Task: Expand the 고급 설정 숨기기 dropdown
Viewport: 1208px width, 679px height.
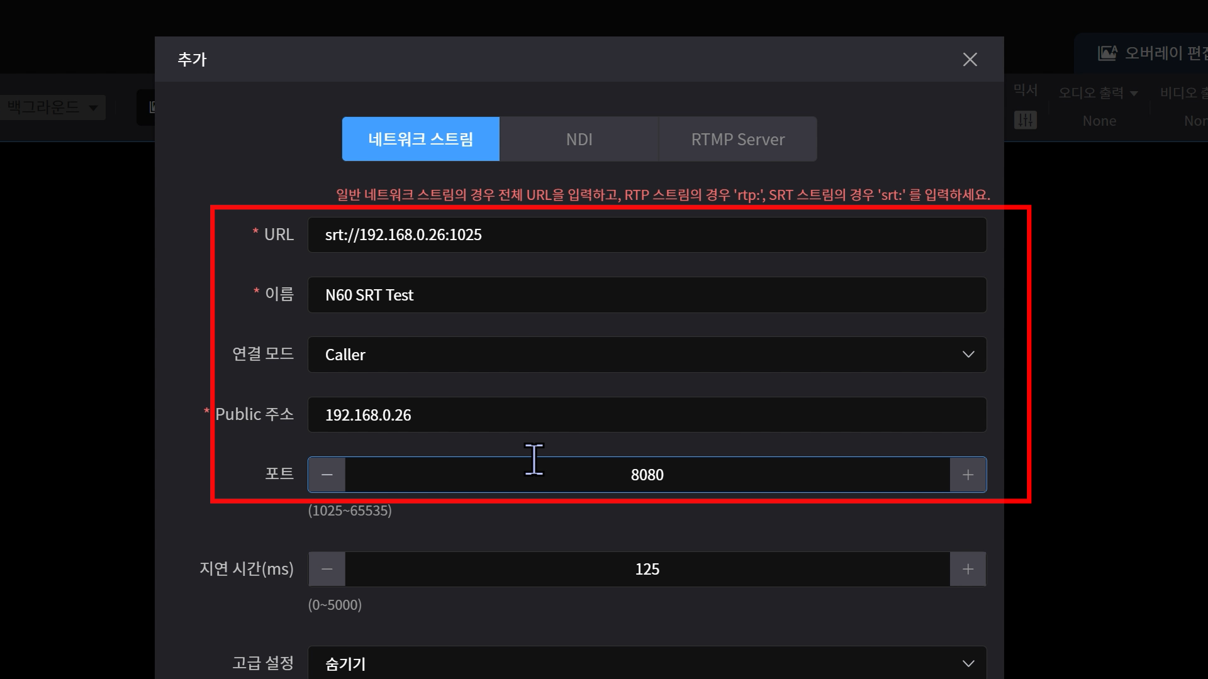Action: [x=646, y=663]
